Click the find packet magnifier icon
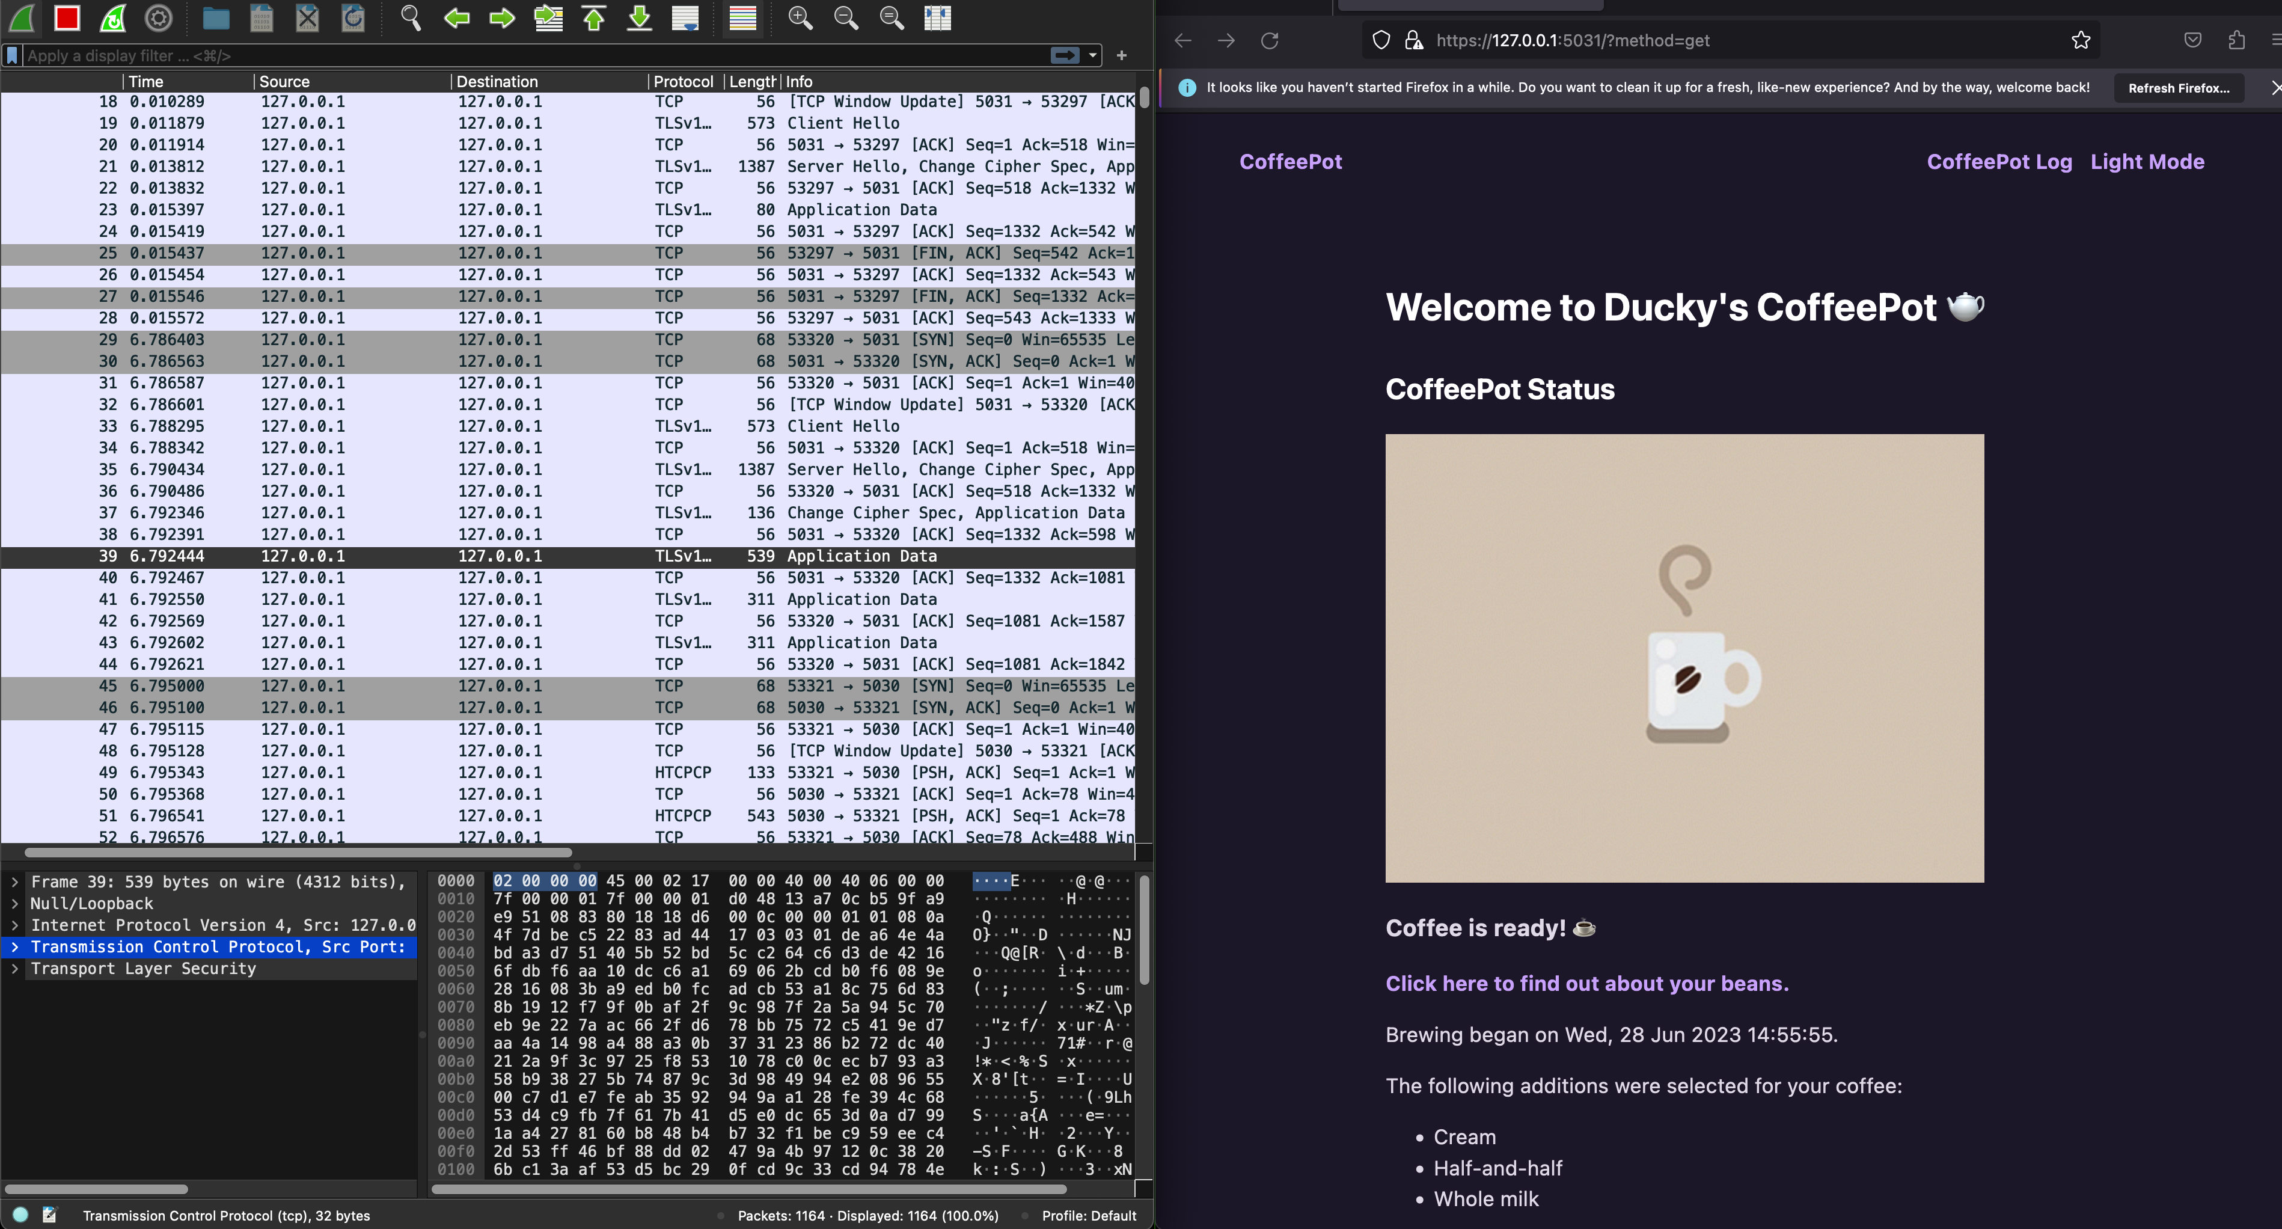 pos(410,17)
